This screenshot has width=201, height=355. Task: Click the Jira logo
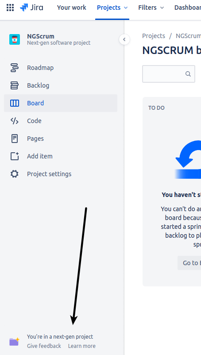click(31, 8)
